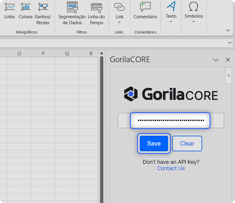Insert a Linha do Tempo filter
Image resolution: width=235 pixels, height=203 pixels.
pos(96,13)
